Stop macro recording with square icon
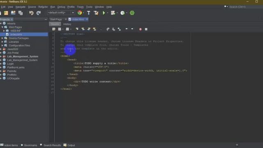Viewport: 263px width, 148px height. click(x=146, y=29)
